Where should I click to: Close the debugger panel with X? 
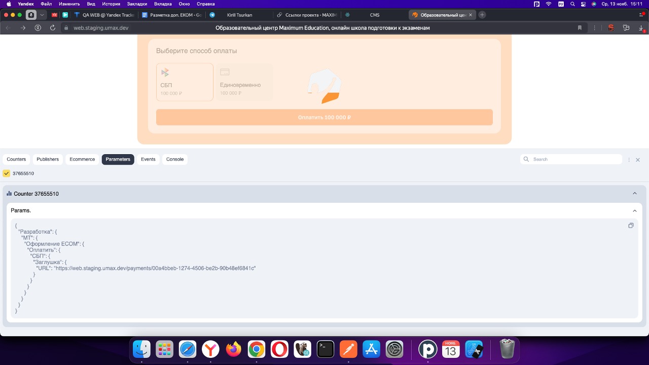click(x=638, y=160)
